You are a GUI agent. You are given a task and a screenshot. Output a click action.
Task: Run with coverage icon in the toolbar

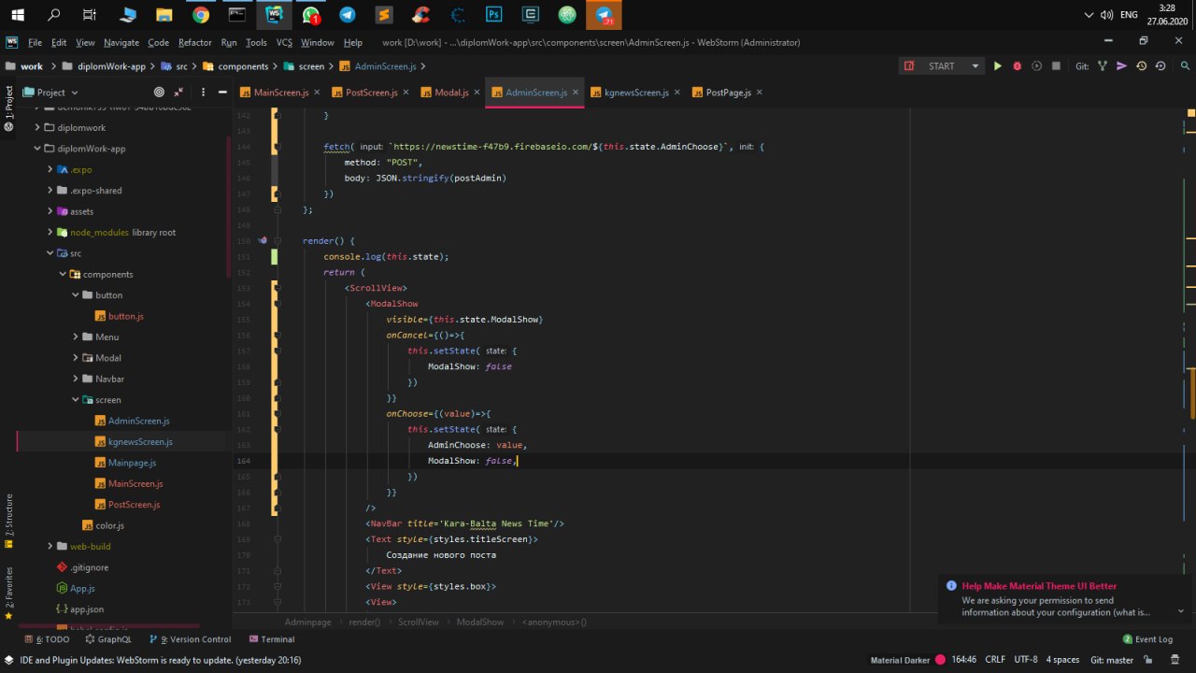1036,66
